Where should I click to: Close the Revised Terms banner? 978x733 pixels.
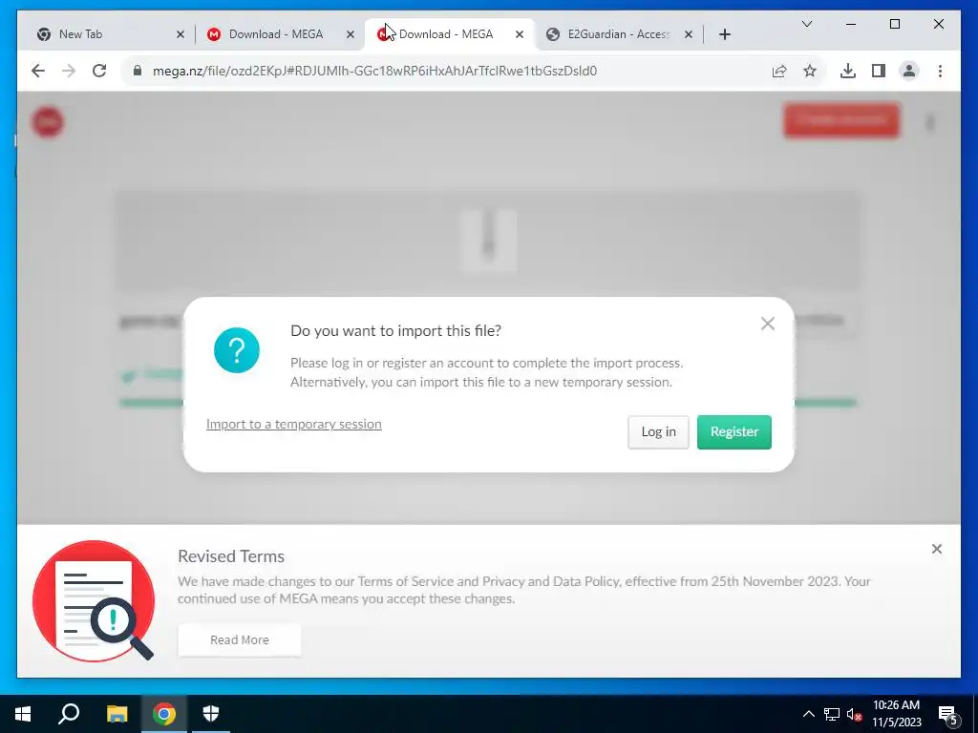coord(936,549)
